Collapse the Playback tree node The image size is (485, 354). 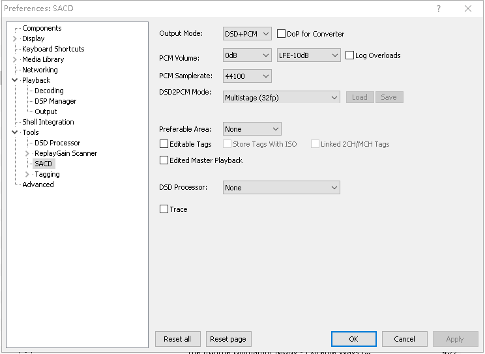pyautogui.click(x=15, y=80)
